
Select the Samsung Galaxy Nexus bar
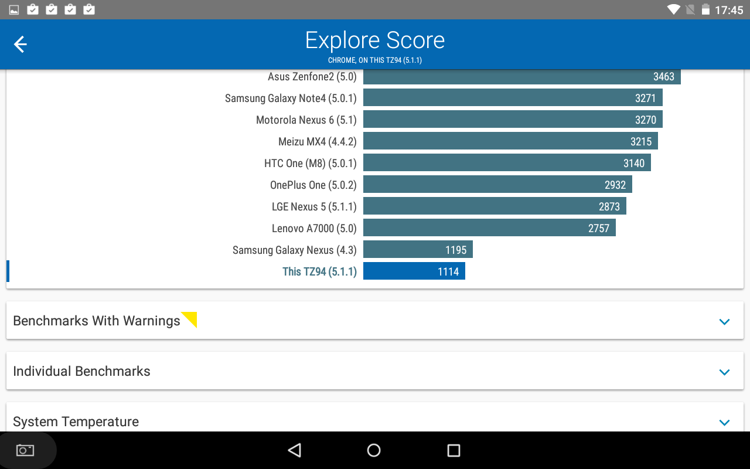click(x=418, y=249)
